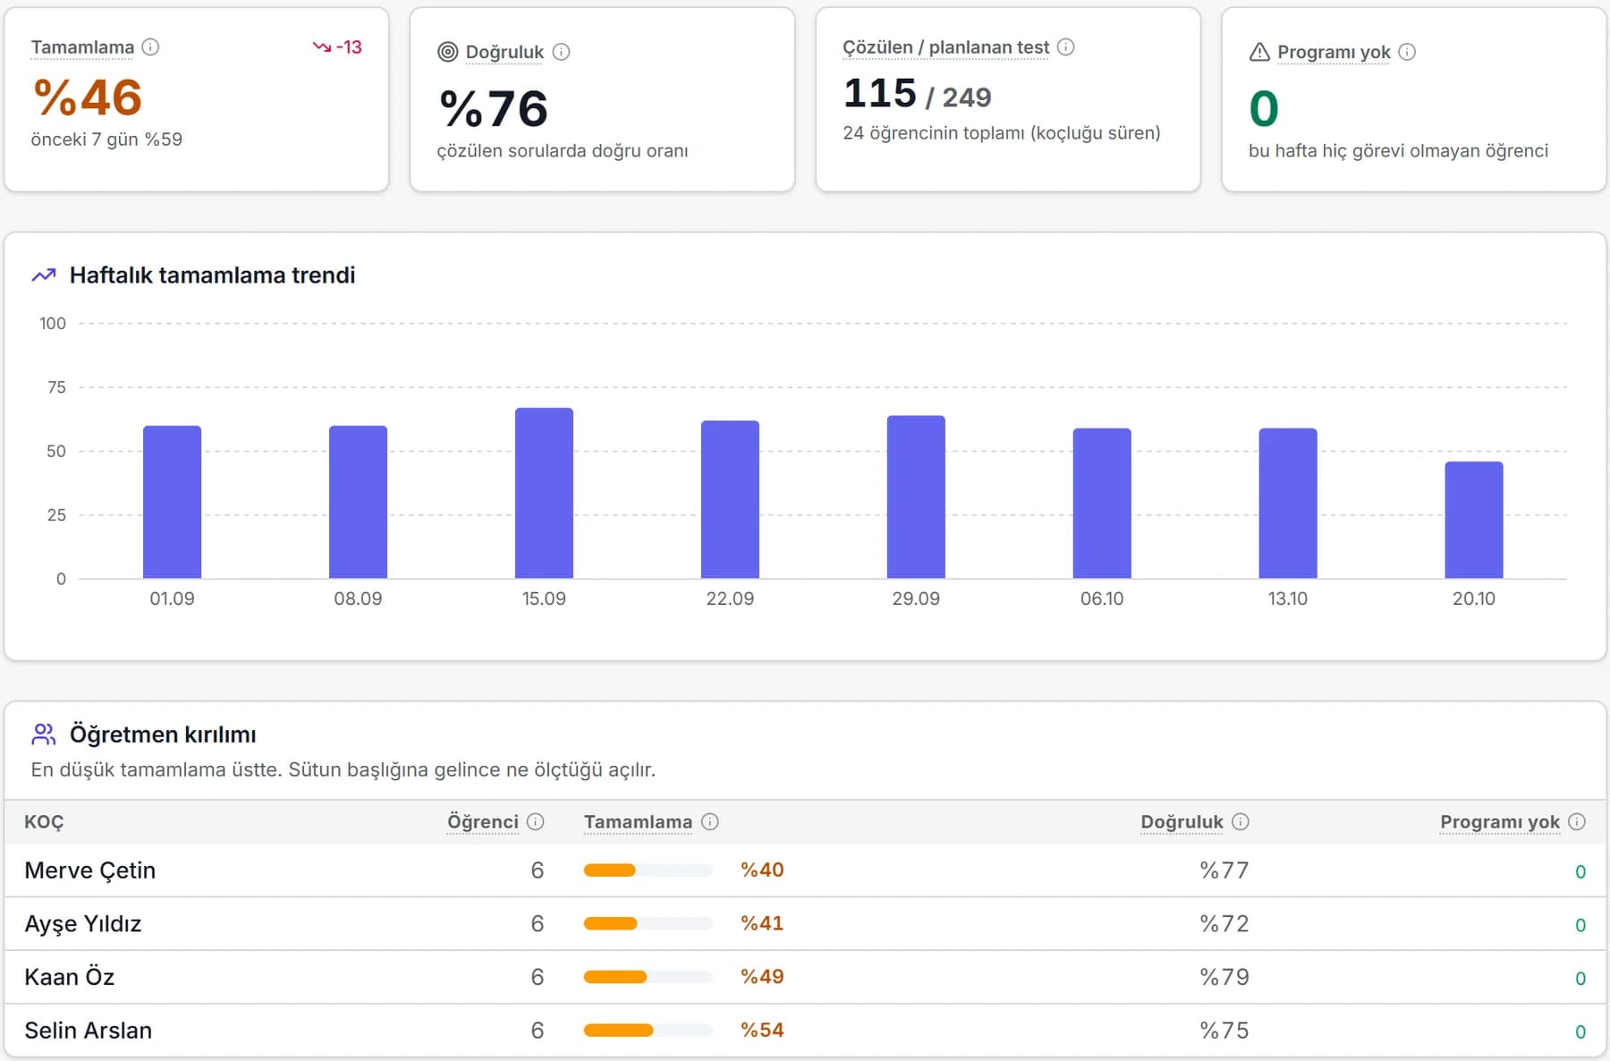Click the green 0 in Programı yok card
Screen dimensions: 1610x1061
pyautogui.click(x=1264, y=109)
